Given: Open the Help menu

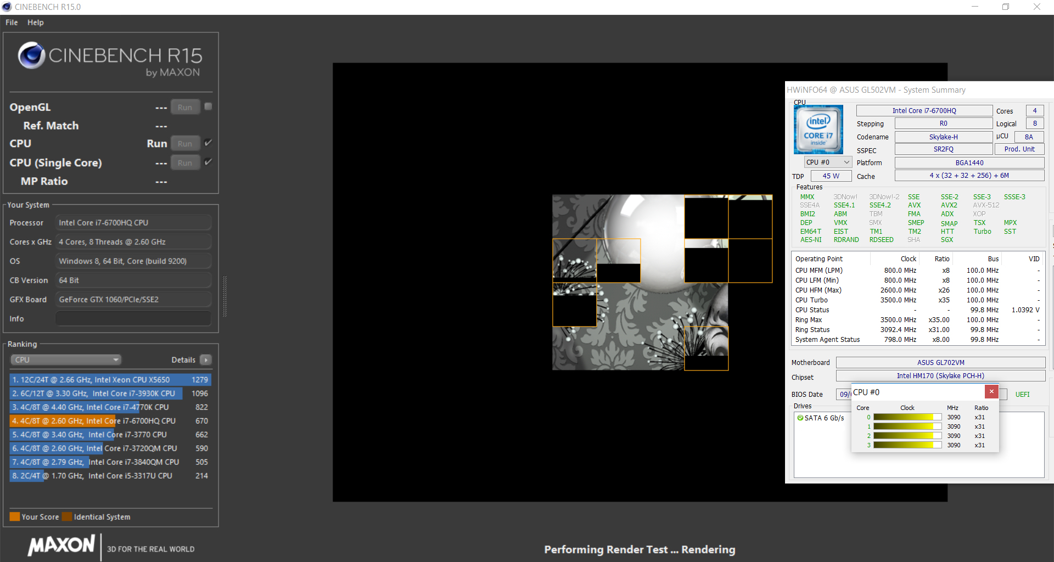Looking at the screenshot, I should [x=36, y=23].
